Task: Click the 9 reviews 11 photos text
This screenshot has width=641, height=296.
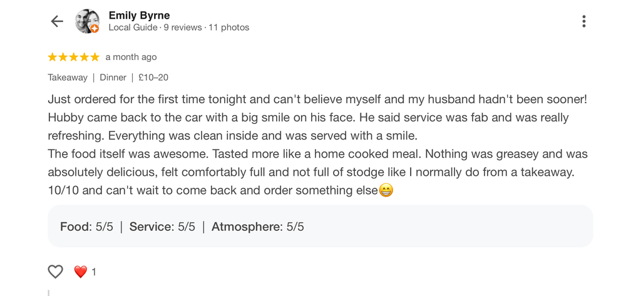Action: (x=207, y=28)
